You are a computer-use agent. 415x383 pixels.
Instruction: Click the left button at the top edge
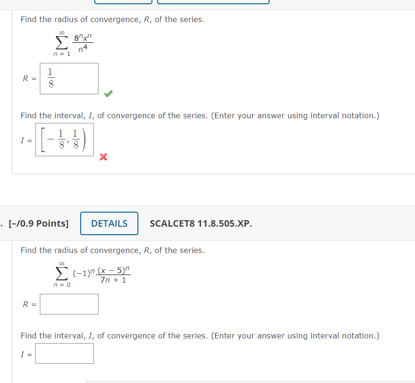point(123,1)
